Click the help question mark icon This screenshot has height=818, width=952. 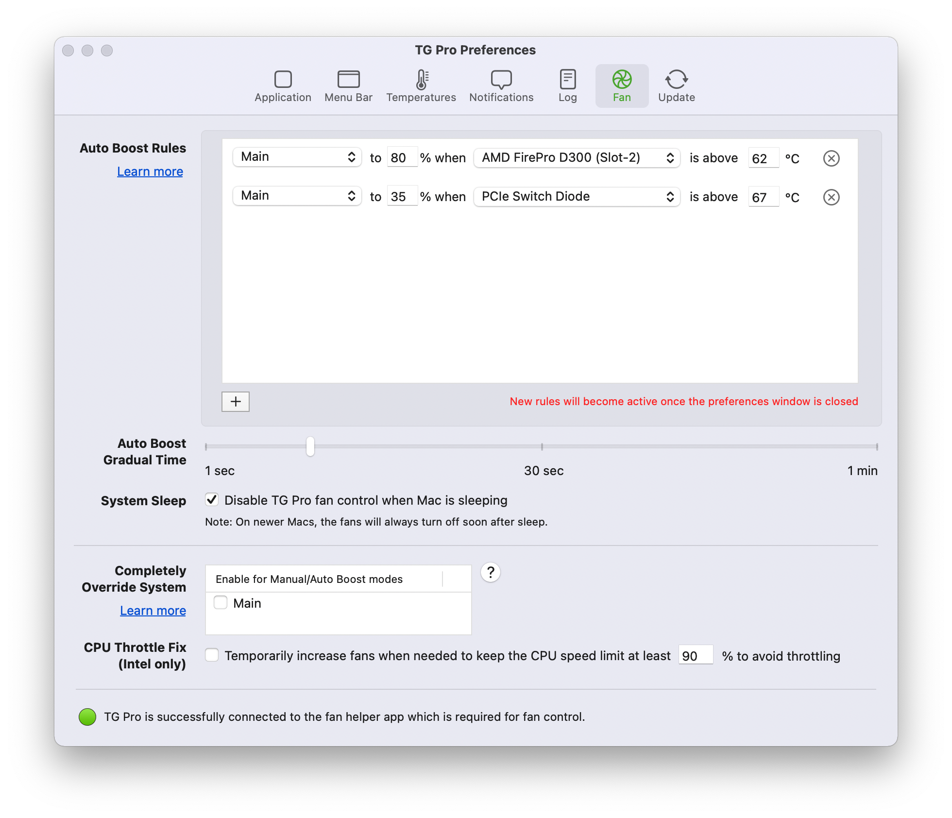[x=490, y=573]
